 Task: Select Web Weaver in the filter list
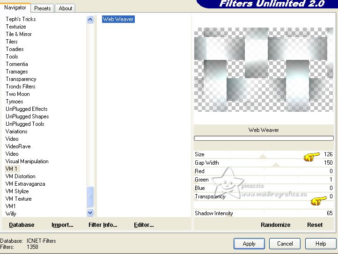pos(118,19)
